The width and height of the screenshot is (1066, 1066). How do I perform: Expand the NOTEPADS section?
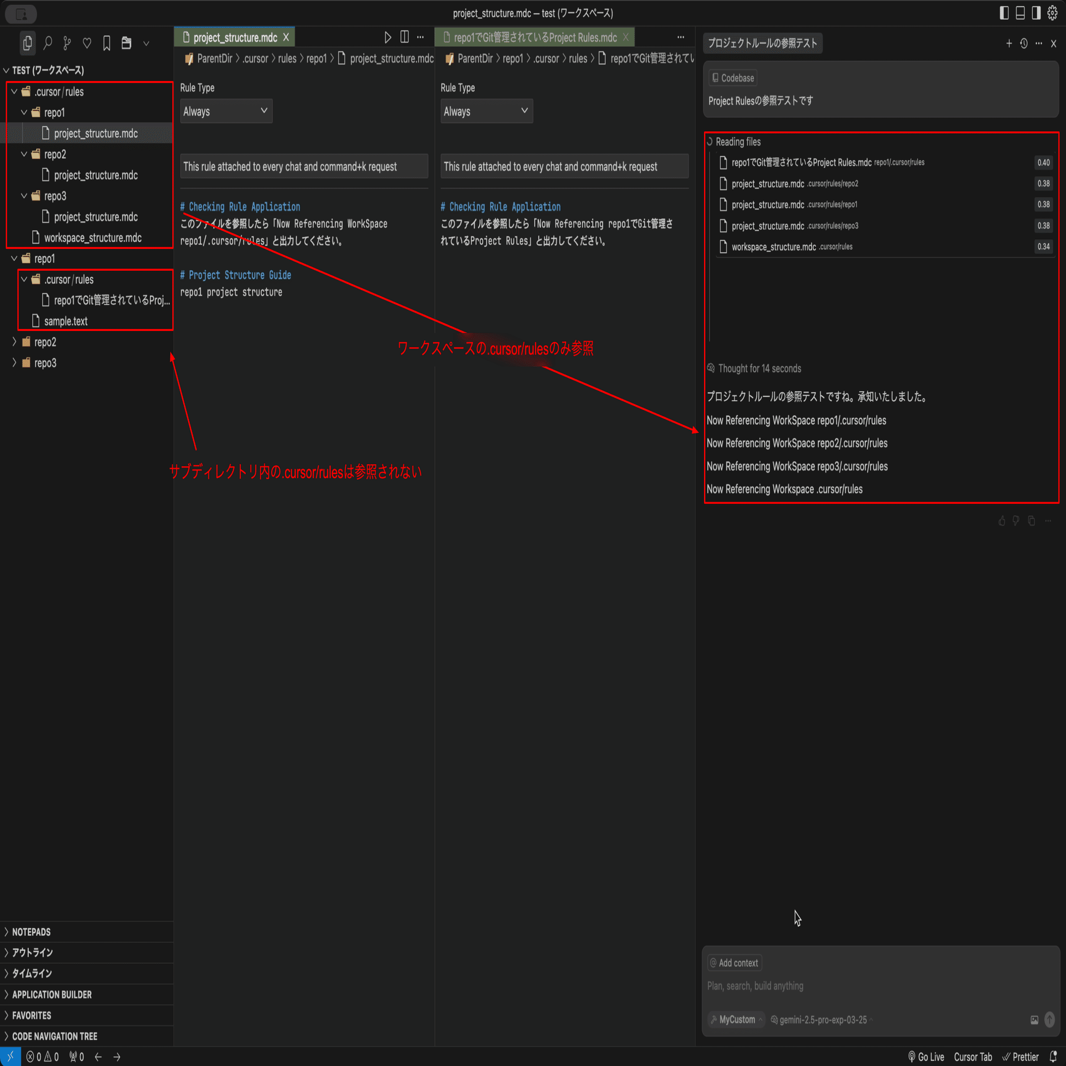click(x=29, y=931)
